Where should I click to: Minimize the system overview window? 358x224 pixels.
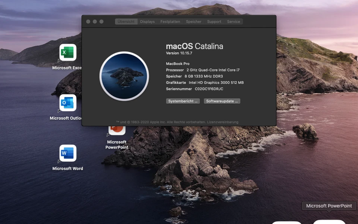click(95, 22)
